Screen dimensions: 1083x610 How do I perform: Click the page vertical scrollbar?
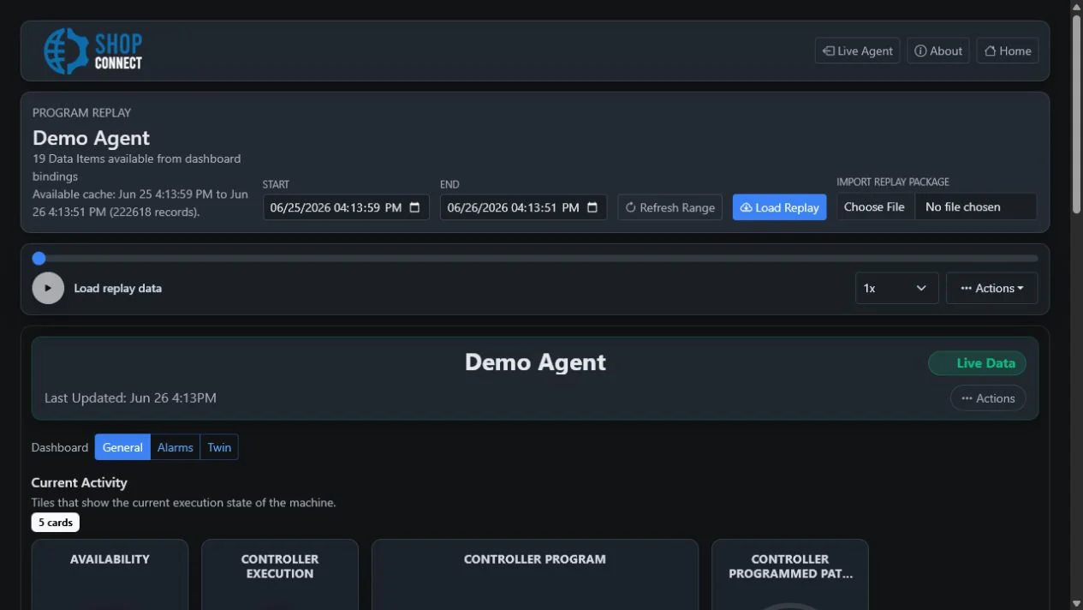point(1076,115)
